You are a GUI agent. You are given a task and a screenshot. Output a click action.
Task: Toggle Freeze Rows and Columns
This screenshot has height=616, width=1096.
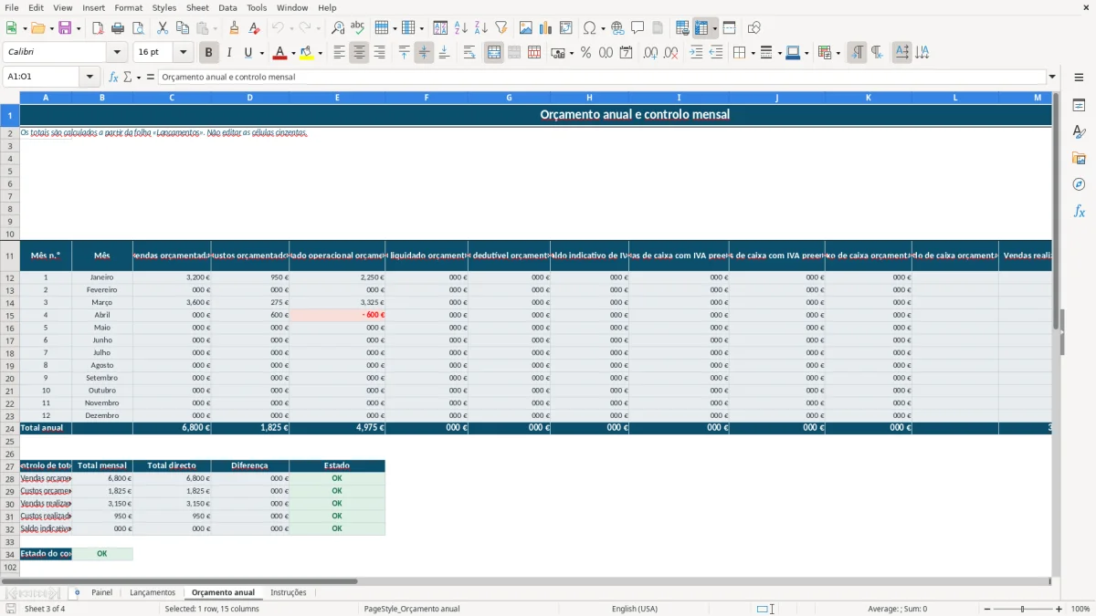pyautogui.click(x=701, y=28)
